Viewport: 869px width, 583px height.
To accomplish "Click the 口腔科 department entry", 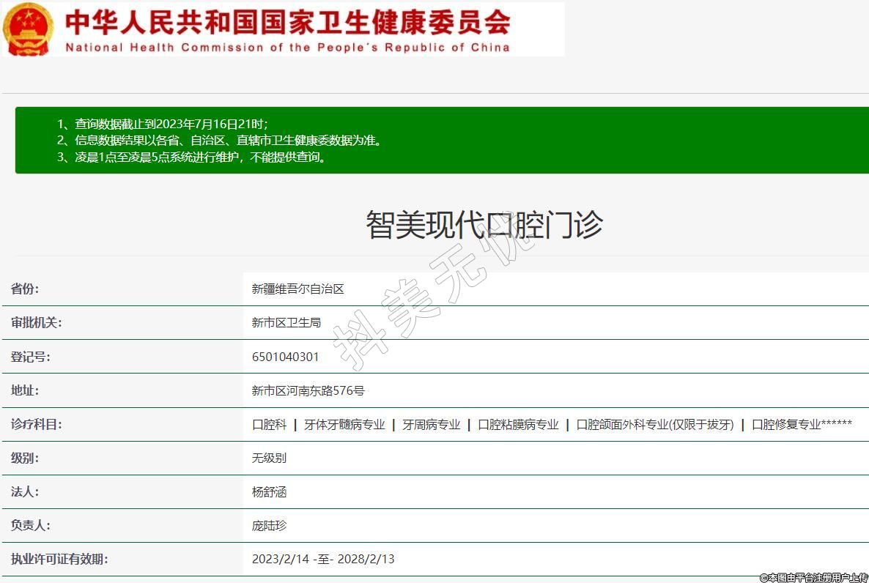I will 269,425.
